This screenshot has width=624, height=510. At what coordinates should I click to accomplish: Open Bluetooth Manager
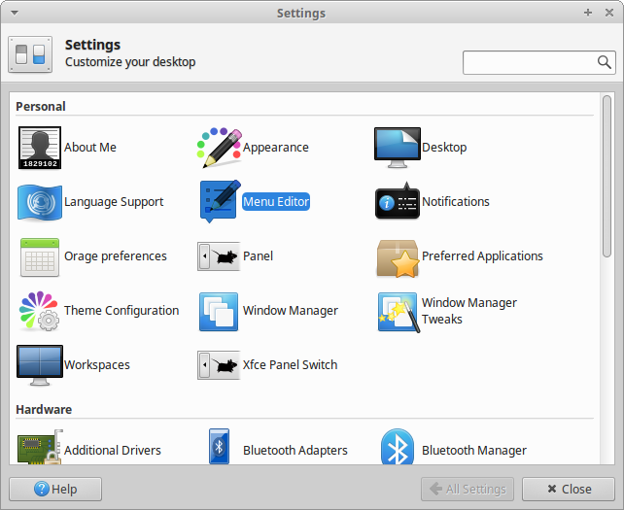(398, 449)
